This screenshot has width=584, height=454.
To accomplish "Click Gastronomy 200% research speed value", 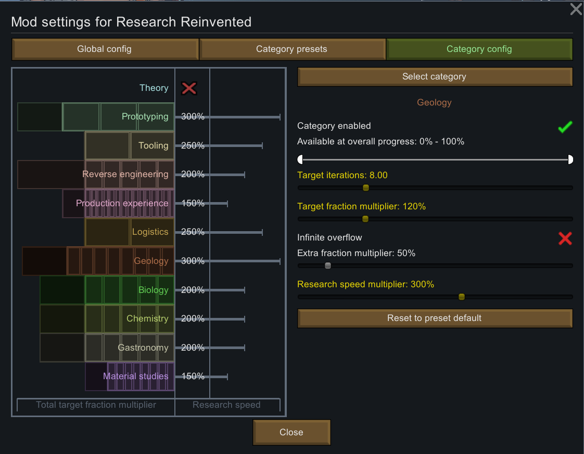I will [193, 348].
